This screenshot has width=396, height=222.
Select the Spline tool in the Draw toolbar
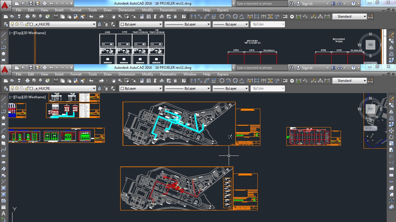pos(3,150)
